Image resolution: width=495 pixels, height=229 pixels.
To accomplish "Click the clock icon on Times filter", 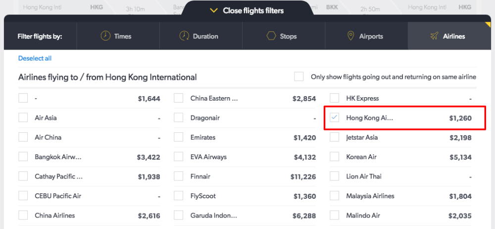I will (105, 36).
